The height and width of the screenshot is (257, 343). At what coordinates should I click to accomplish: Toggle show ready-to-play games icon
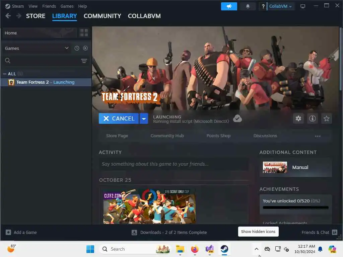[x=85, y=48]
